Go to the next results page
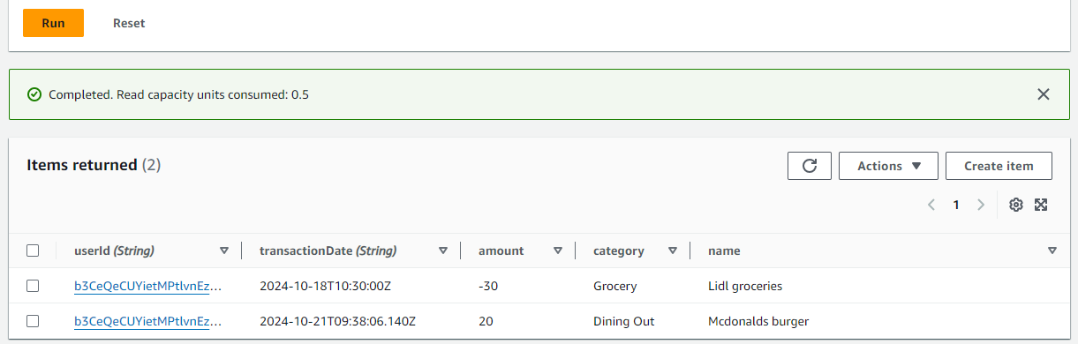Viewport: 1078px width, 344px height. (981, 205)
